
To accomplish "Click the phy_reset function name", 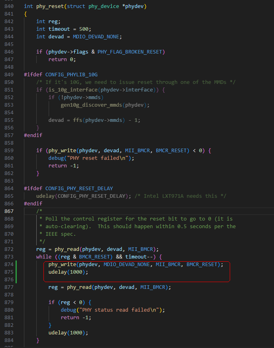I will [50, 6].
